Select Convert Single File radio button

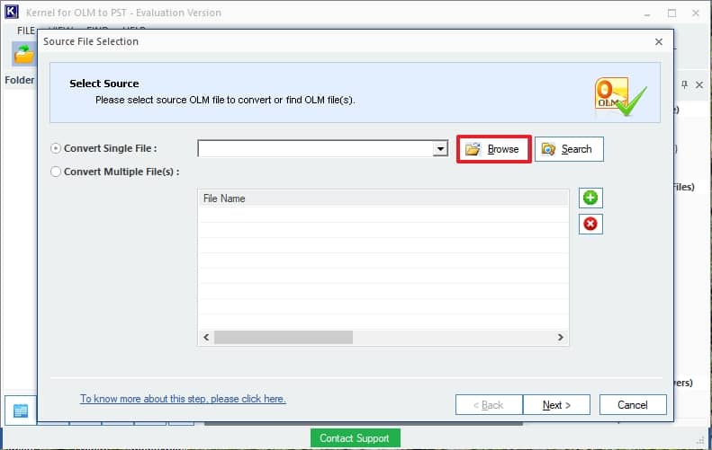tap(56, 148)
